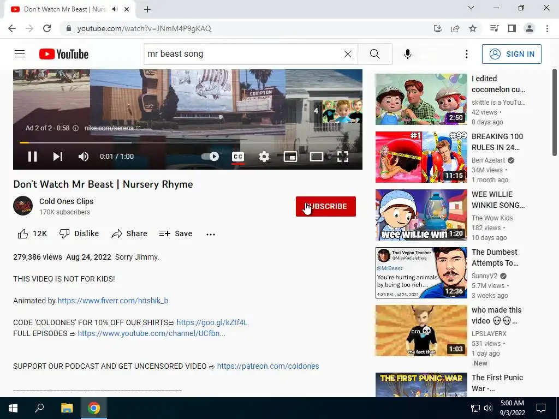
Task: Click the magnifier search button
Action: 374,54
